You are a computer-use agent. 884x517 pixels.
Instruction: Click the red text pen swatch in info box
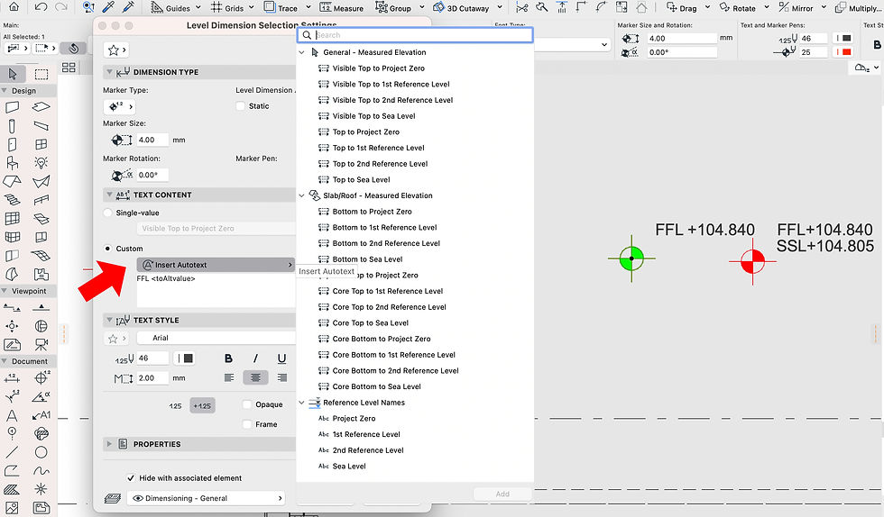844,52
